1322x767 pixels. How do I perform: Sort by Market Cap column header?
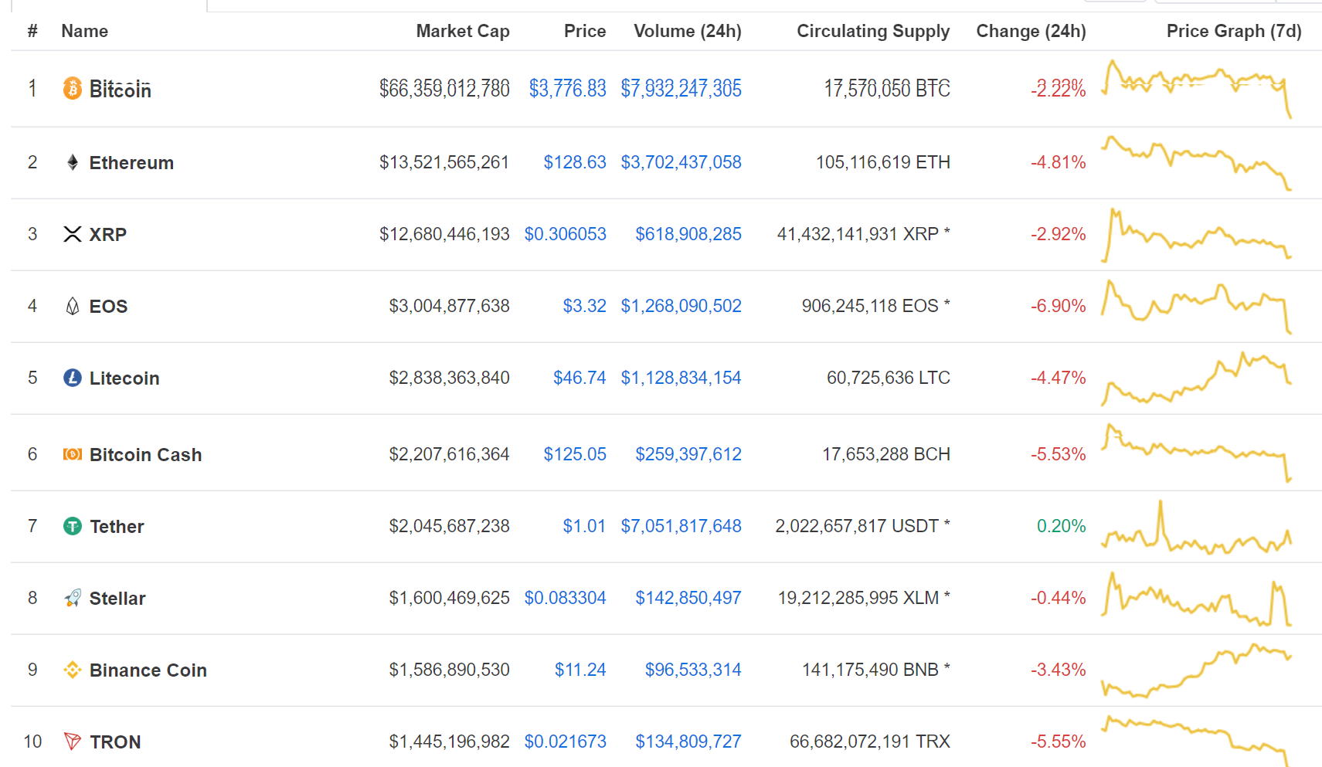[463, 31]
